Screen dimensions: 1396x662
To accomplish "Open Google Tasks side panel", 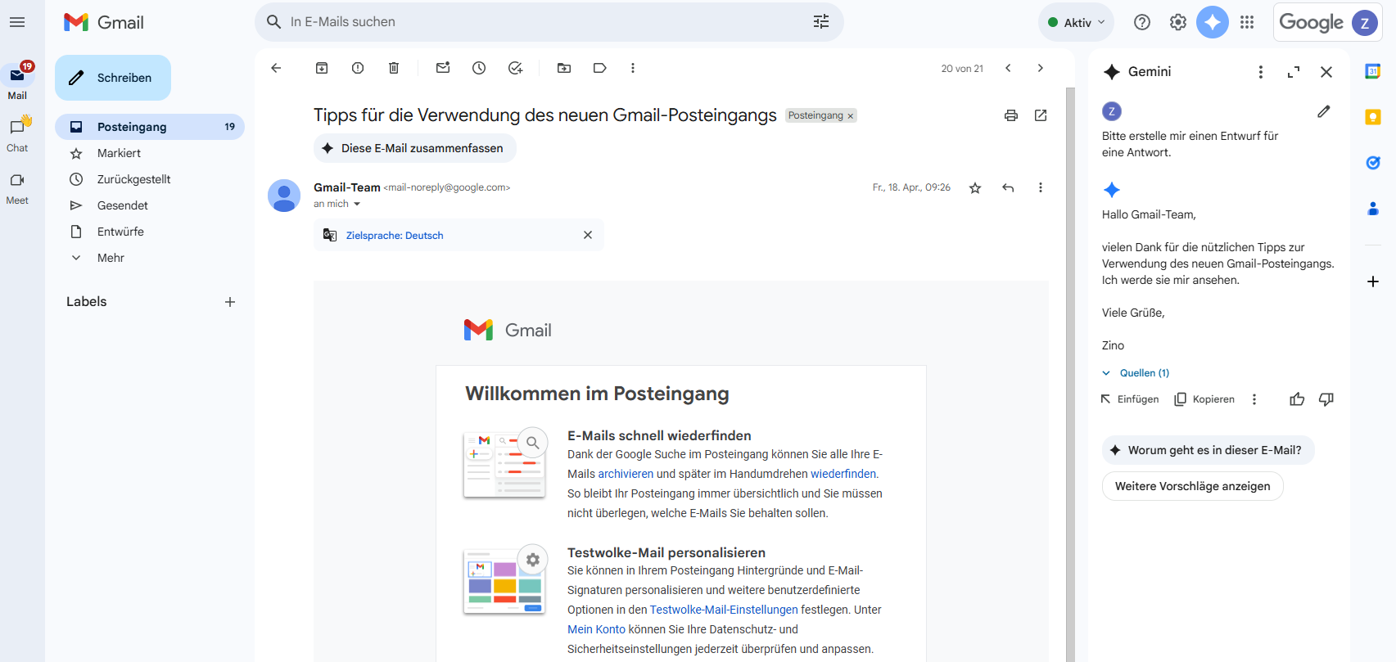I will pos(1373,163).
